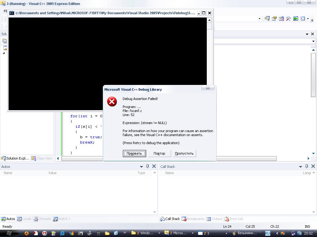Expand hidden quick launch items chevron
The height and width of the screenshot is (237, 317).
124,233
